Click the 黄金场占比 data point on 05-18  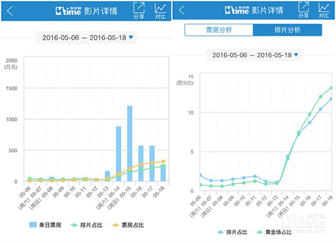tap(331, 88)
